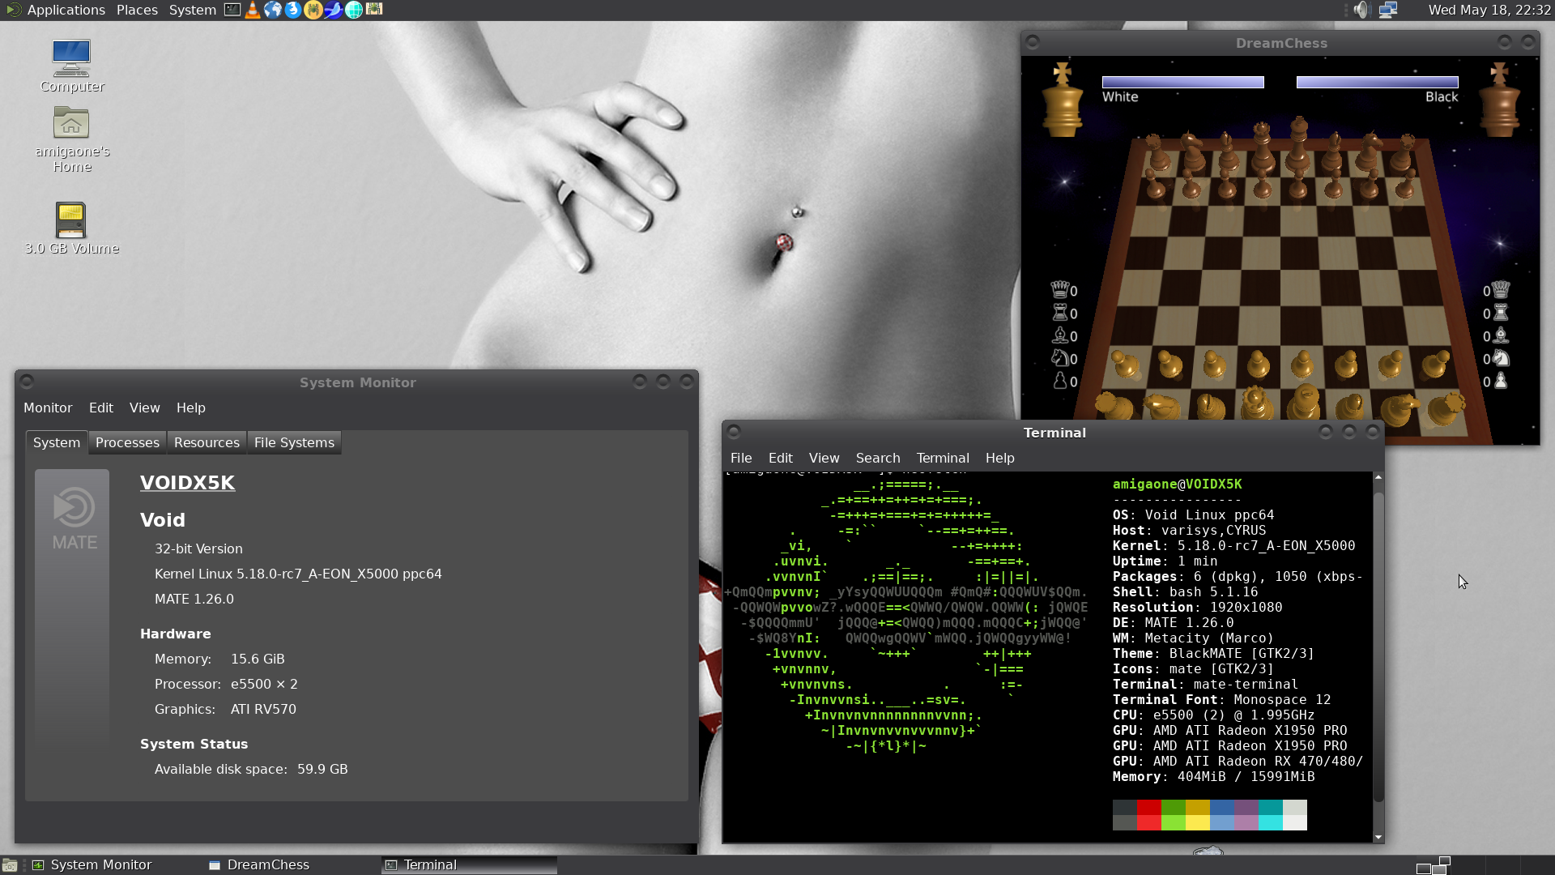1555x875 pixels.
Task: Click the Memory value 15.6 GiB
Action: point(258,659)
